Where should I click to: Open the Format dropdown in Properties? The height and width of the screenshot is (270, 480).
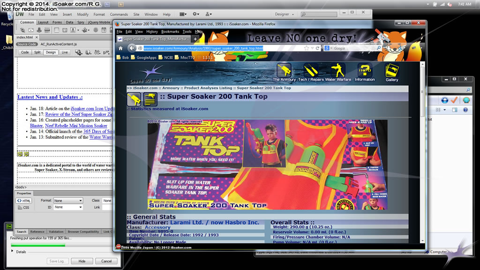click(x=68, y=201)
